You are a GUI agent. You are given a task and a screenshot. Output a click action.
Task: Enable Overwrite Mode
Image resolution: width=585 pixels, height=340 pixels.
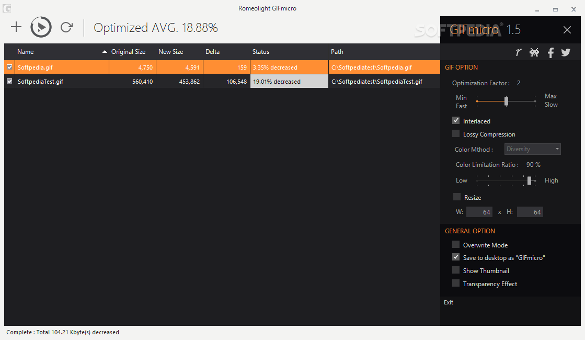[456, 244]
